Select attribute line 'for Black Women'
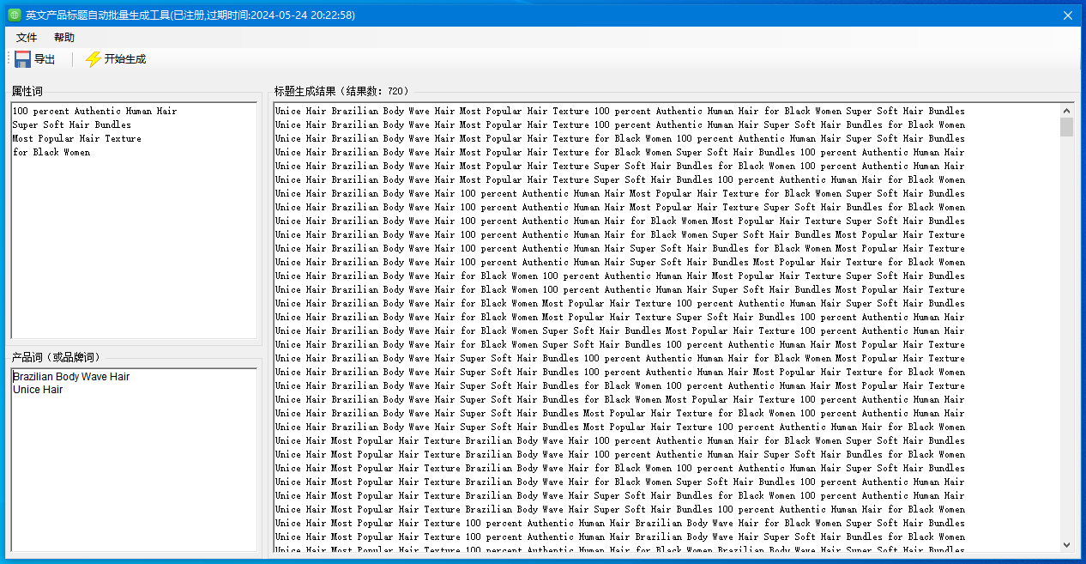Image resolution: width=1086 pixels, height=564 pixels. point(51,152)
